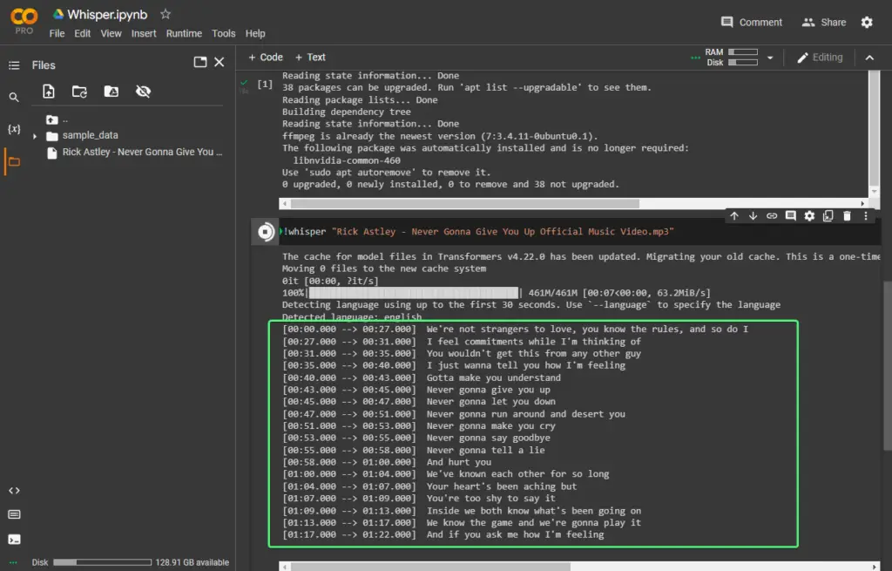892x571 pixels.
Task: Open the Insert menu
Action: pos(144,34)
